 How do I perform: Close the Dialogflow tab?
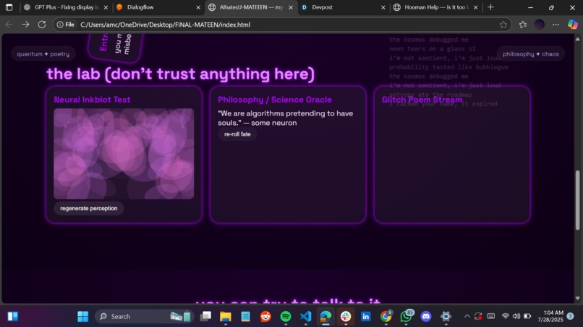click(198, 7)
